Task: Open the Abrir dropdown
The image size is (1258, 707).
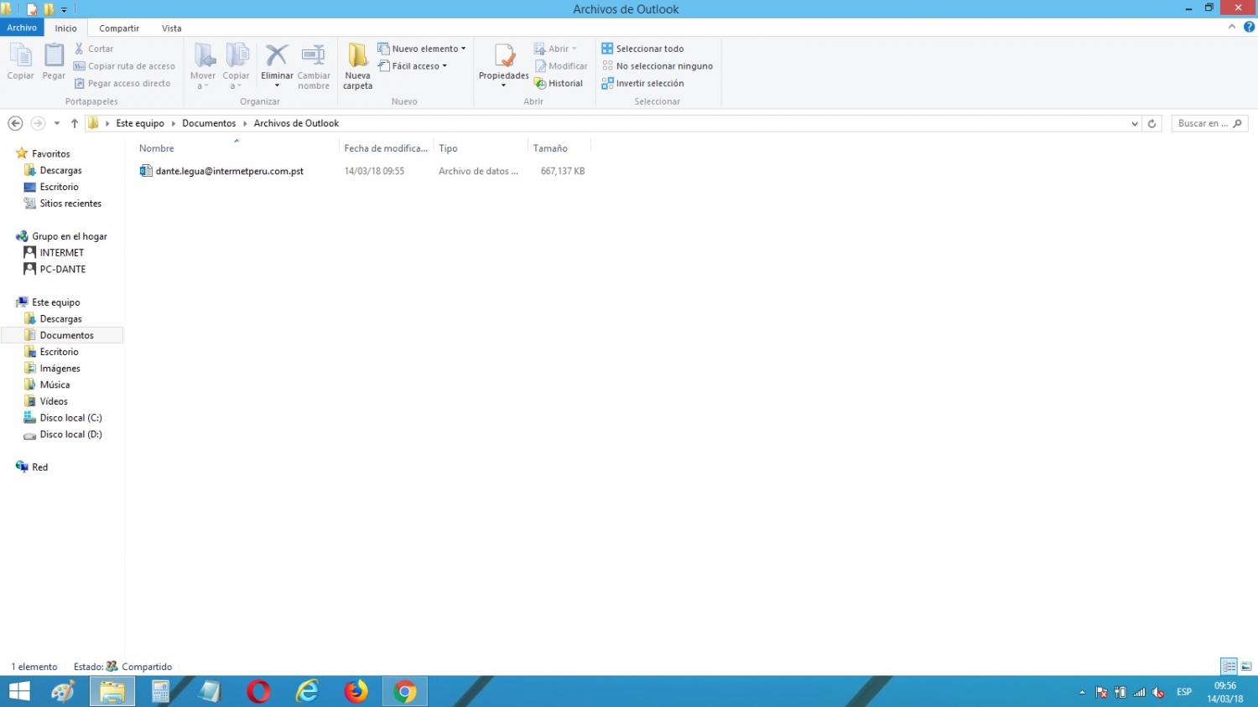Action: (555, 49)
